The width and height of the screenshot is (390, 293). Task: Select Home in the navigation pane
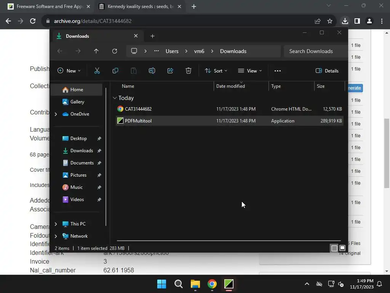(x=77, y=90)
